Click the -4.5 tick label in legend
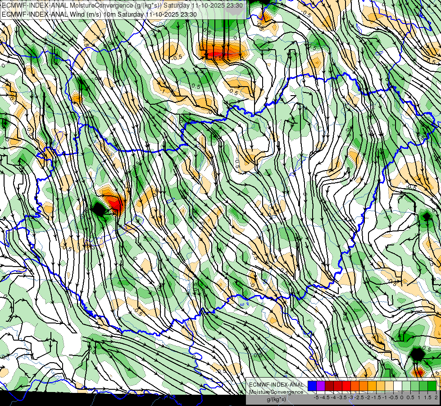 tap(325, 397)
